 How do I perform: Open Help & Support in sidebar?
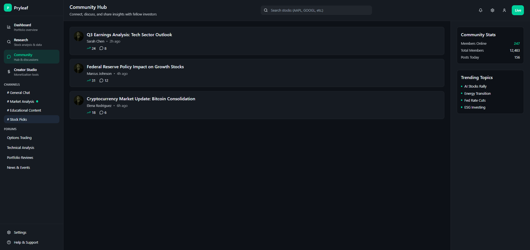(26, 243)
